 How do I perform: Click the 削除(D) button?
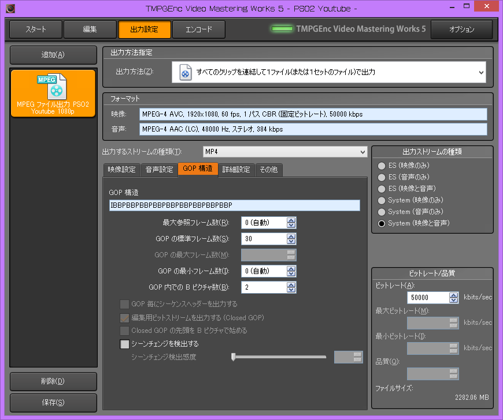point(53,381)
